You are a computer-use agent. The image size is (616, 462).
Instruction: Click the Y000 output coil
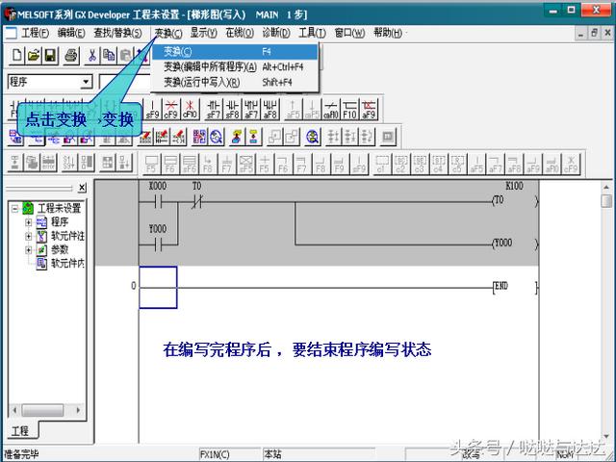tap(514, 244)
